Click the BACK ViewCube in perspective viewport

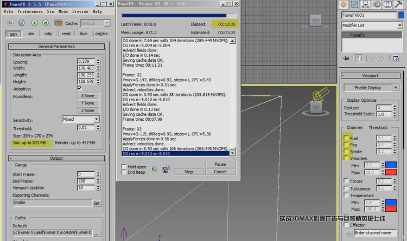[316, 107]
